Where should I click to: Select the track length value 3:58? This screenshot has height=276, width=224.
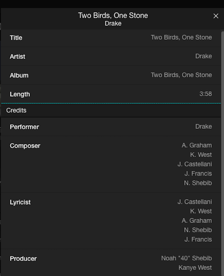[206, 94]
